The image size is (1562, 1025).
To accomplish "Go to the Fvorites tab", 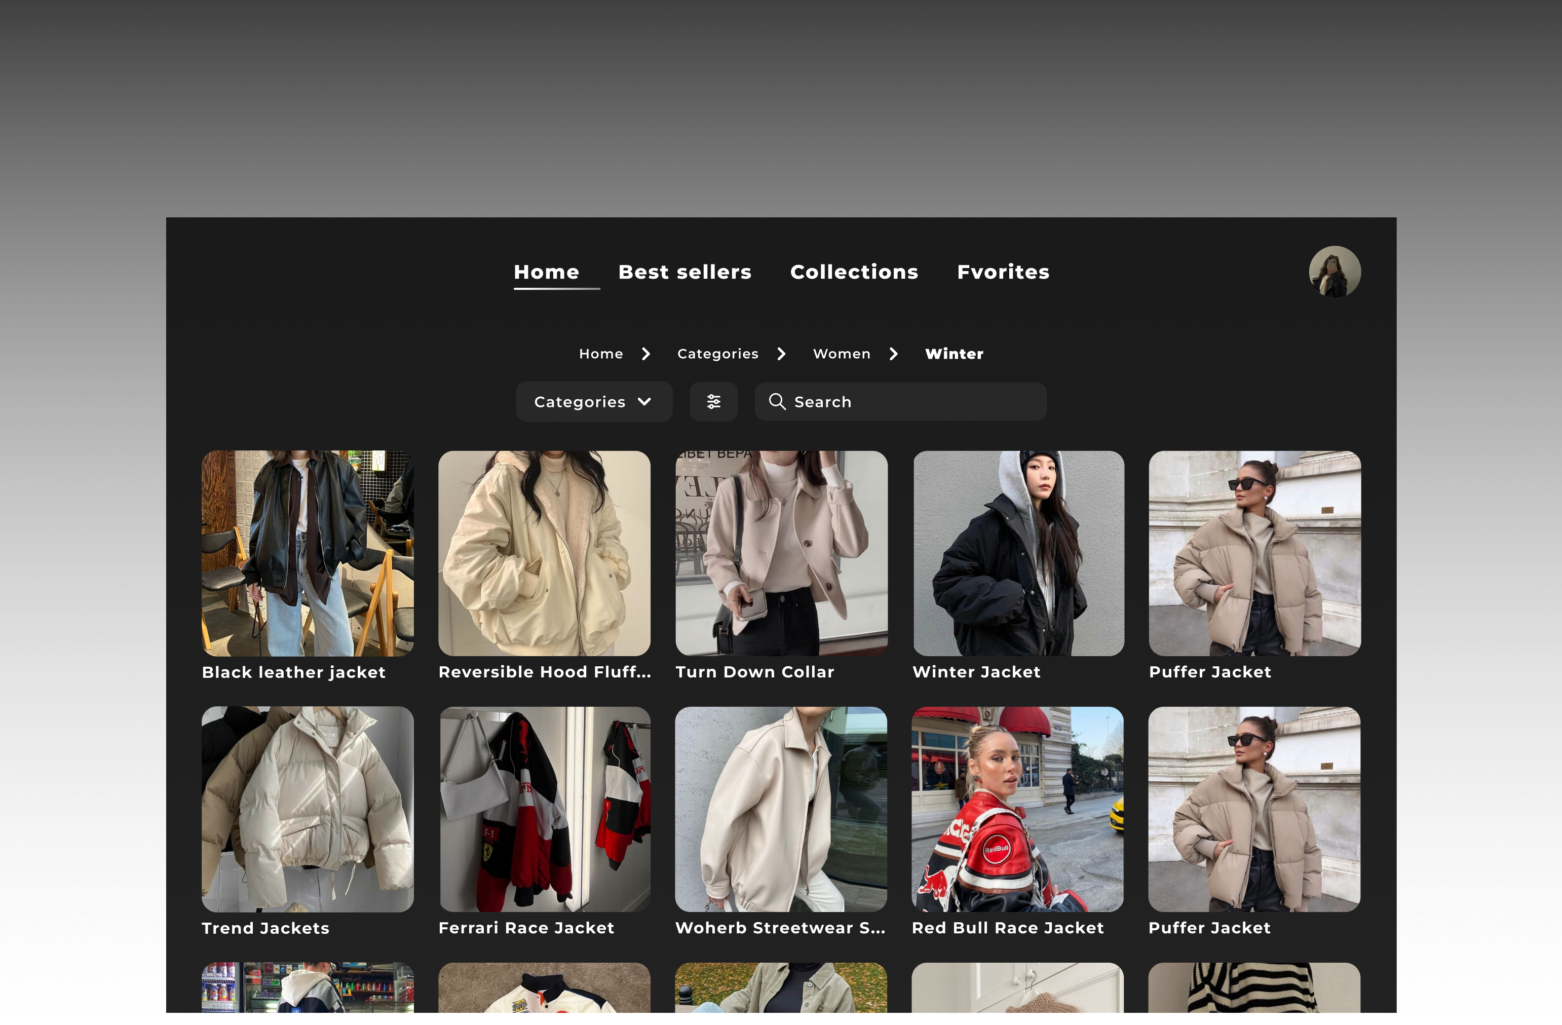I will click(x=1003, y=272).
